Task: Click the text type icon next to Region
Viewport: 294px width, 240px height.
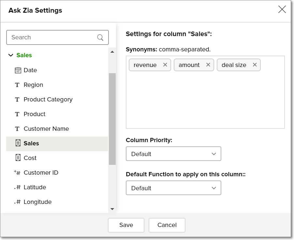Action: 17,85
